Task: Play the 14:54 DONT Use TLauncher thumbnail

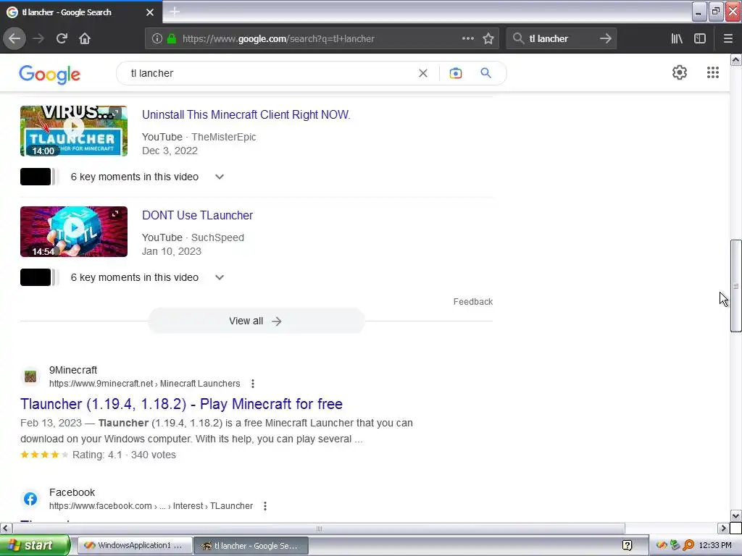Action: point(74,232)
